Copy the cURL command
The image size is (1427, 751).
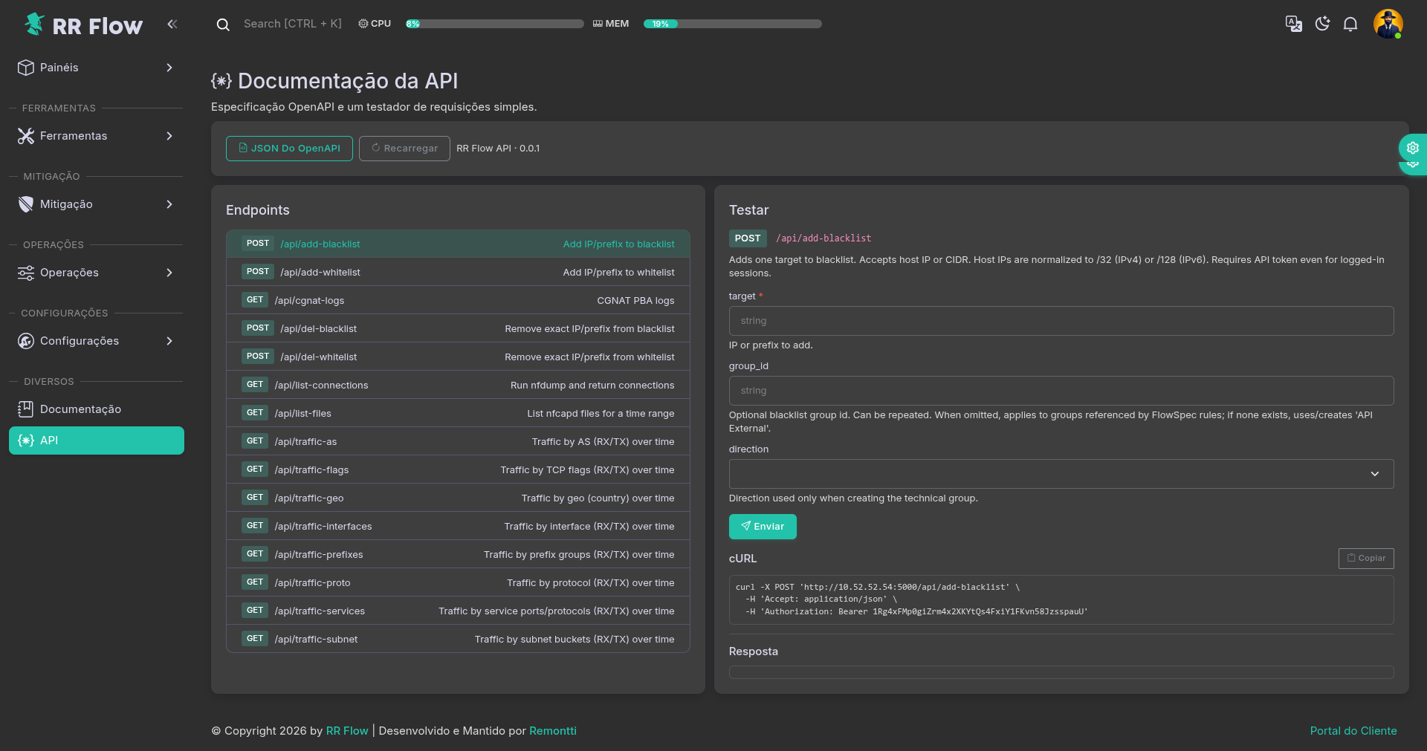click(1365, 559)
